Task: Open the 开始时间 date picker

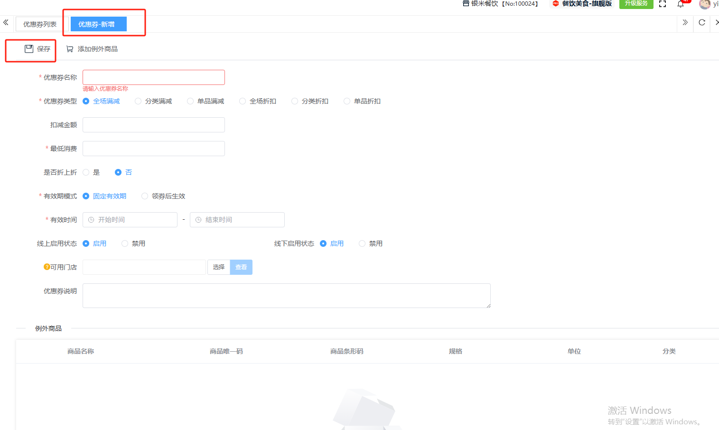Action: (x=130, y=220)
